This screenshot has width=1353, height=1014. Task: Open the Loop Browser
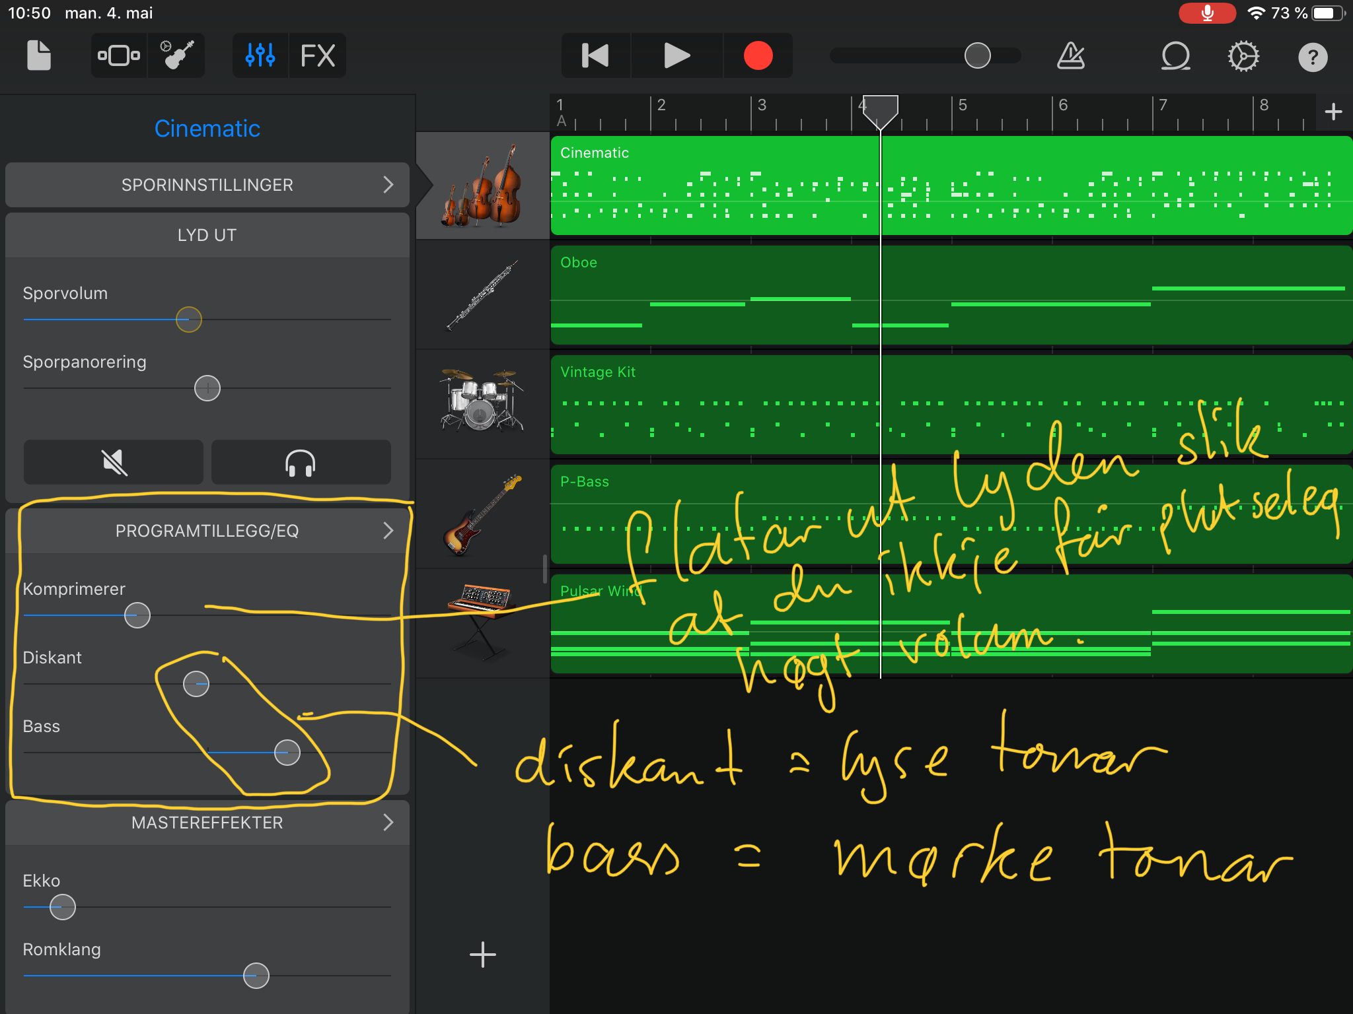[1175, 55]
